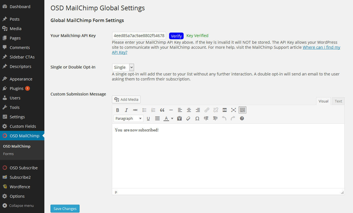This screenshot has width=353, height=213.
Task: Insert the Read More tag
Action: [x=225, y=110]
